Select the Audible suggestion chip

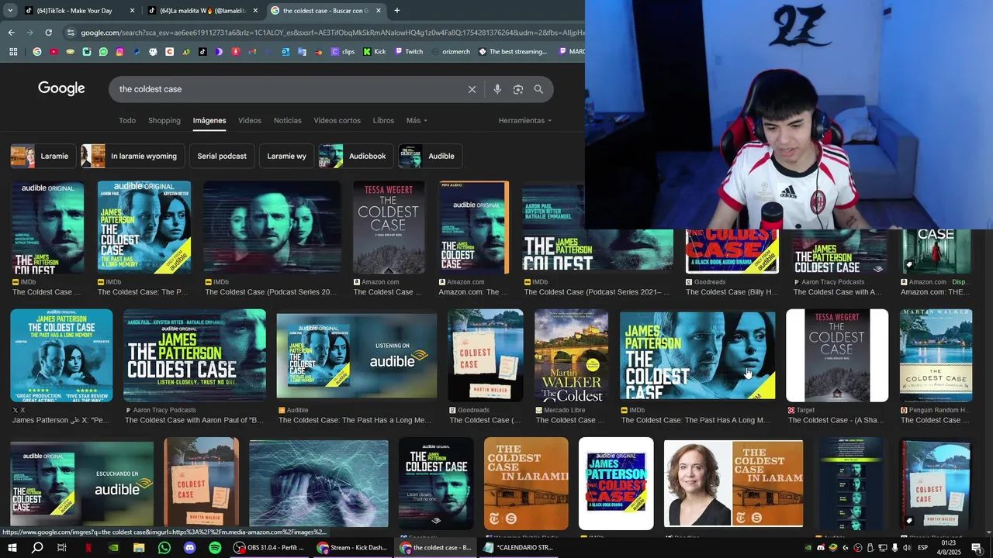(x=430, y=156)
